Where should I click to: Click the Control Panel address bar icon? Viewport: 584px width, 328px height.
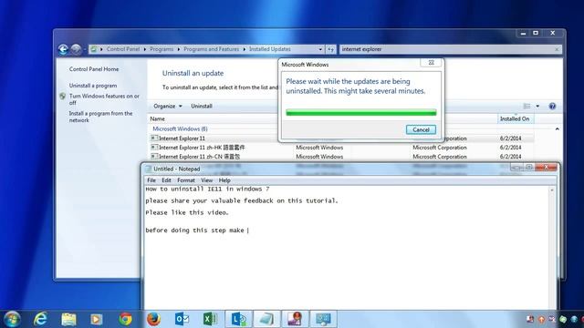pyautogui.click(x=94, y=49)
